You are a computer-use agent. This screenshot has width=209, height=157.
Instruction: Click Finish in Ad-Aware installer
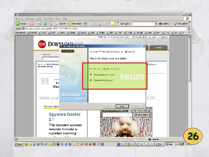pos(122,106)
